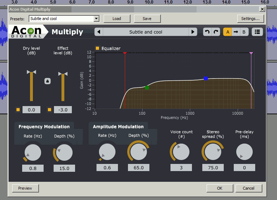Click the Dry level value field 0.0
This screenshot has width=277, height=200.
click(x=31, y=110)
